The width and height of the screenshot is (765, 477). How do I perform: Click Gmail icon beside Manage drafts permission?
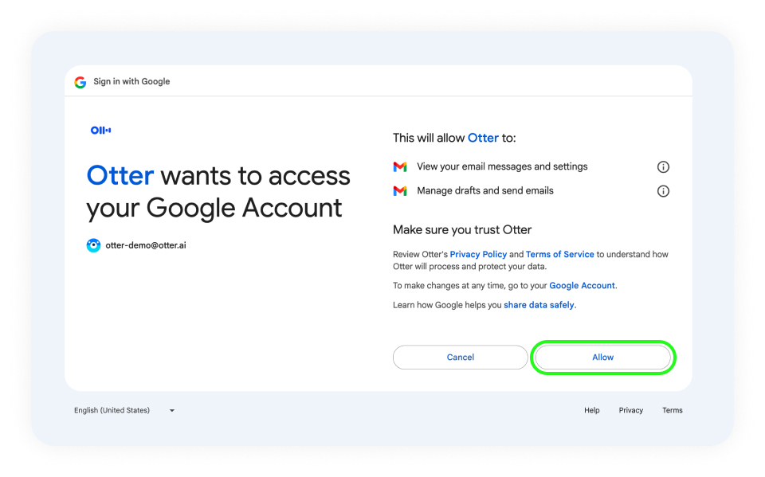[400, 190]
